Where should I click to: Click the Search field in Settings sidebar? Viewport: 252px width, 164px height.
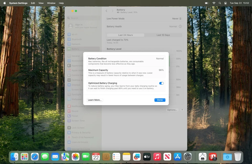[x=83, y=18]
